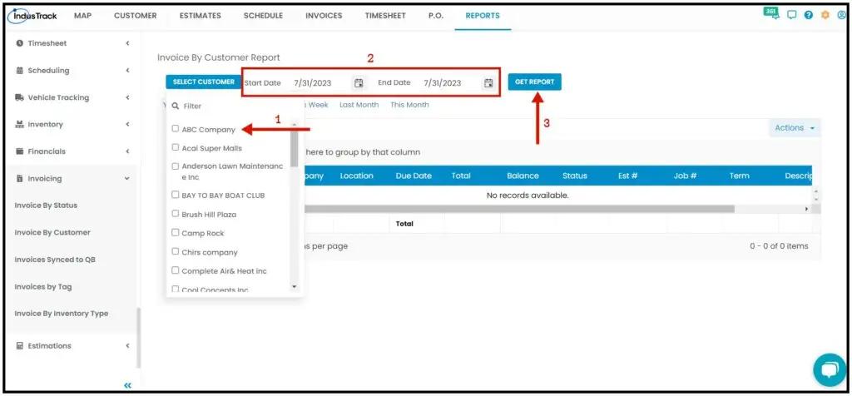
Task: Open the user profile icon
Action: click(x=842, y=15)
